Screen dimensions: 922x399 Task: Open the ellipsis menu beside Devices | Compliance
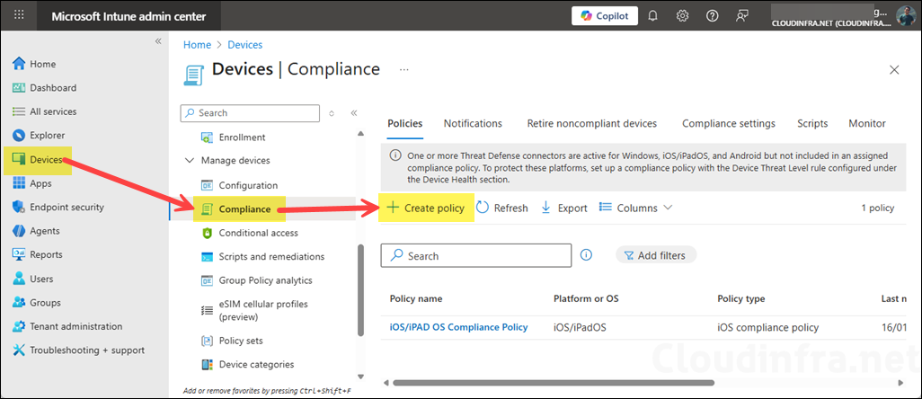pyautogui.click(x=404, y=69)
